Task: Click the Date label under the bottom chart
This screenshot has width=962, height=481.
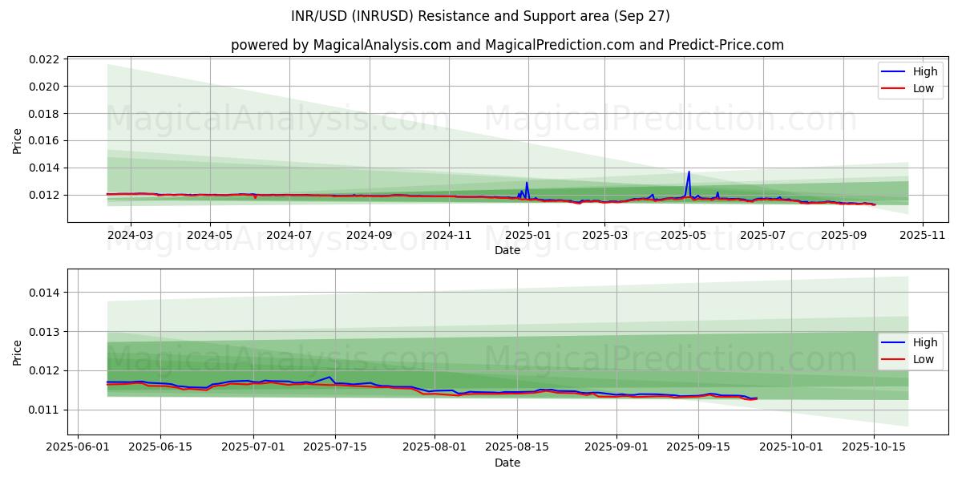Action: coord(507,463)
